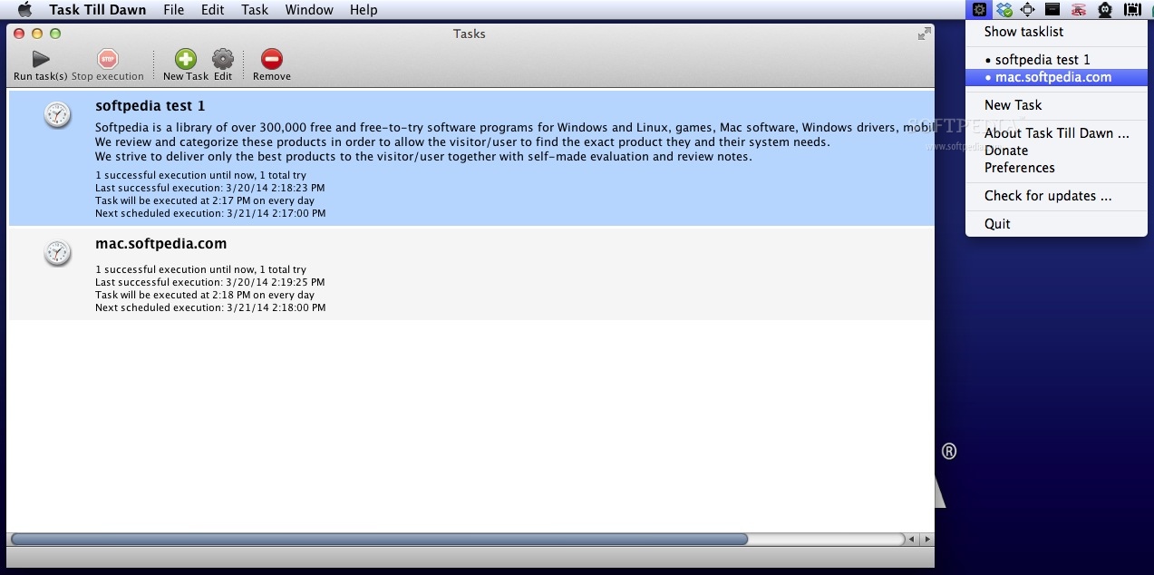Select the softpedia test 1 task title
Image resolution: width=1154 pixels, height=575 pixels.
click(150, 106)
